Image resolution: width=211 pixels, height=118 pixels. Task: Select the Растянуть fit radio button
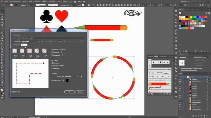click(52, 63)
